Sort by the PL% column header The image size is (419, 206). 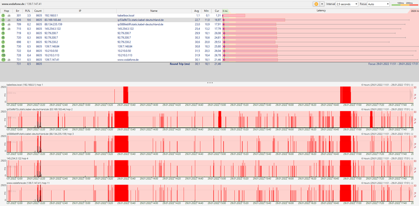[28, 10]
